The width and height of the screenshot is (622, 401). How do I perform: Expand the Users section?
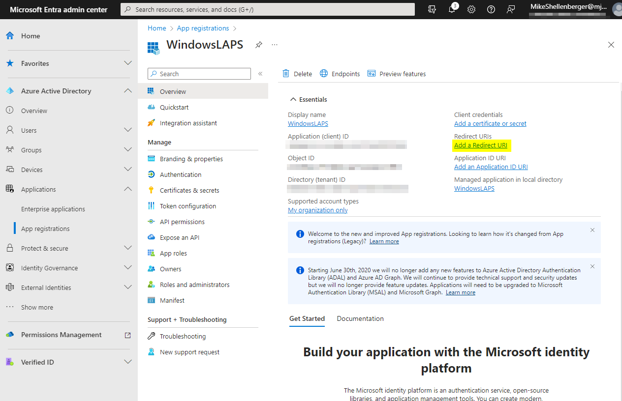pyautogui.click(x=128, y=130)
